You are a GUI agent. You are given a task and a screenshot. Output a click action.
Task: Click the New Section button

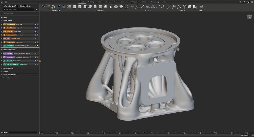point(6,78)
